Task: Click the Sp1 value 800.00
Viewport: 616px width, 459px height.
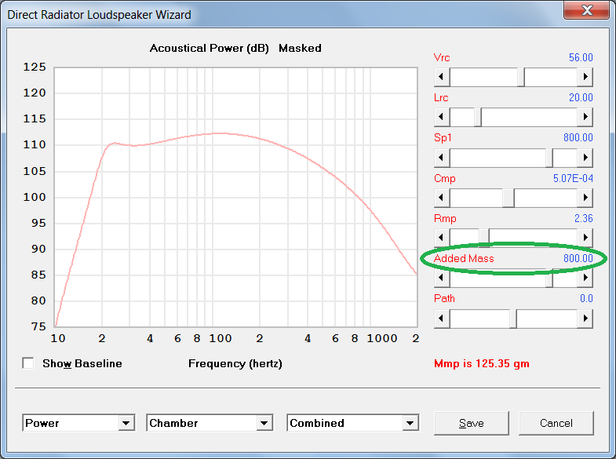Action: pyautogui.click(x=578, y=137)
